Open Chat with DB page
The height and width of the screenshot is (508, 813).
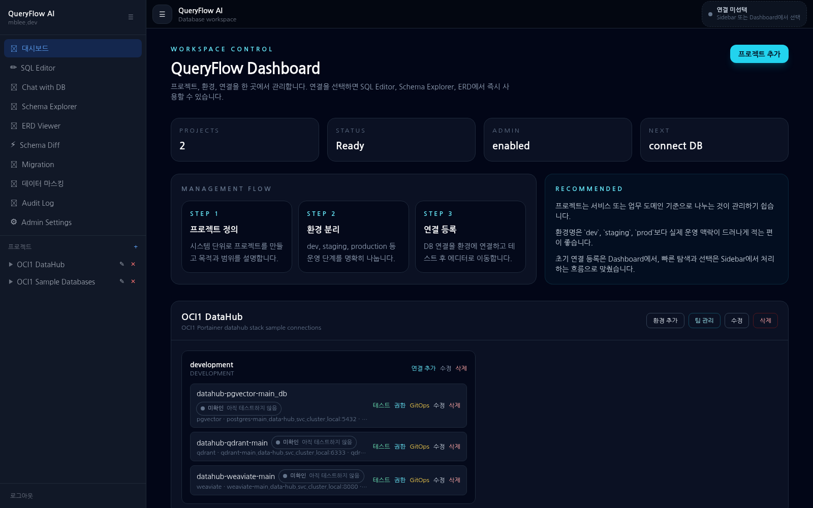click(x=73, y=87)
